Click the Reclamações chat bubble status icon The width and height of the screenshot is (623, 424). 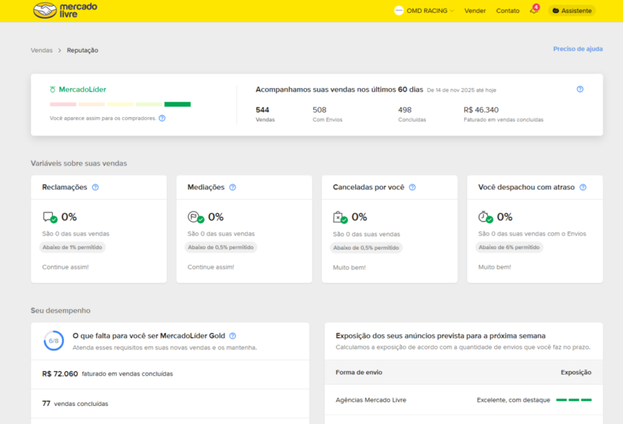50,217
